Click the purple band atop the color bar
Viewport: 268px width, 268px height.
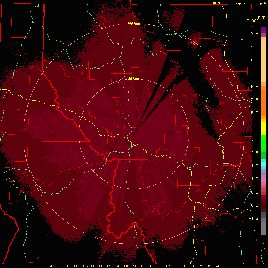263,30
